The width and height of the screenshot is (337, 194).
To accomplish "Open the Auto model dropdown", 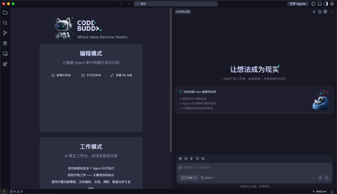I will (x=207, y=178).
